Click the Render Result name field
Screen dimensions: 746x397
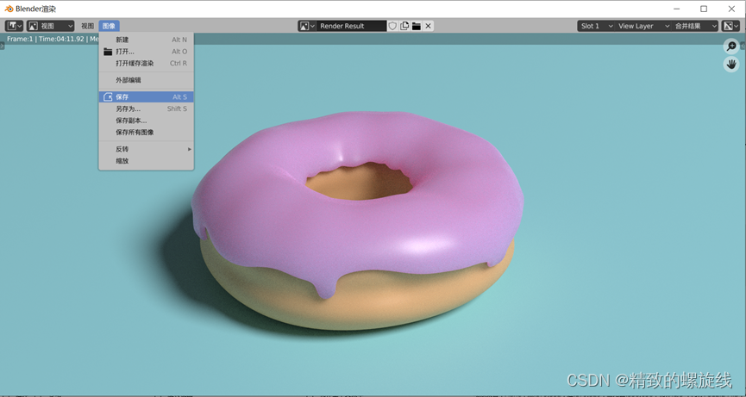[351, 26]
